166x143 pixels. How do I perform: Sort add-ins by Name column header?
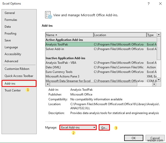(x=69, y=35)
